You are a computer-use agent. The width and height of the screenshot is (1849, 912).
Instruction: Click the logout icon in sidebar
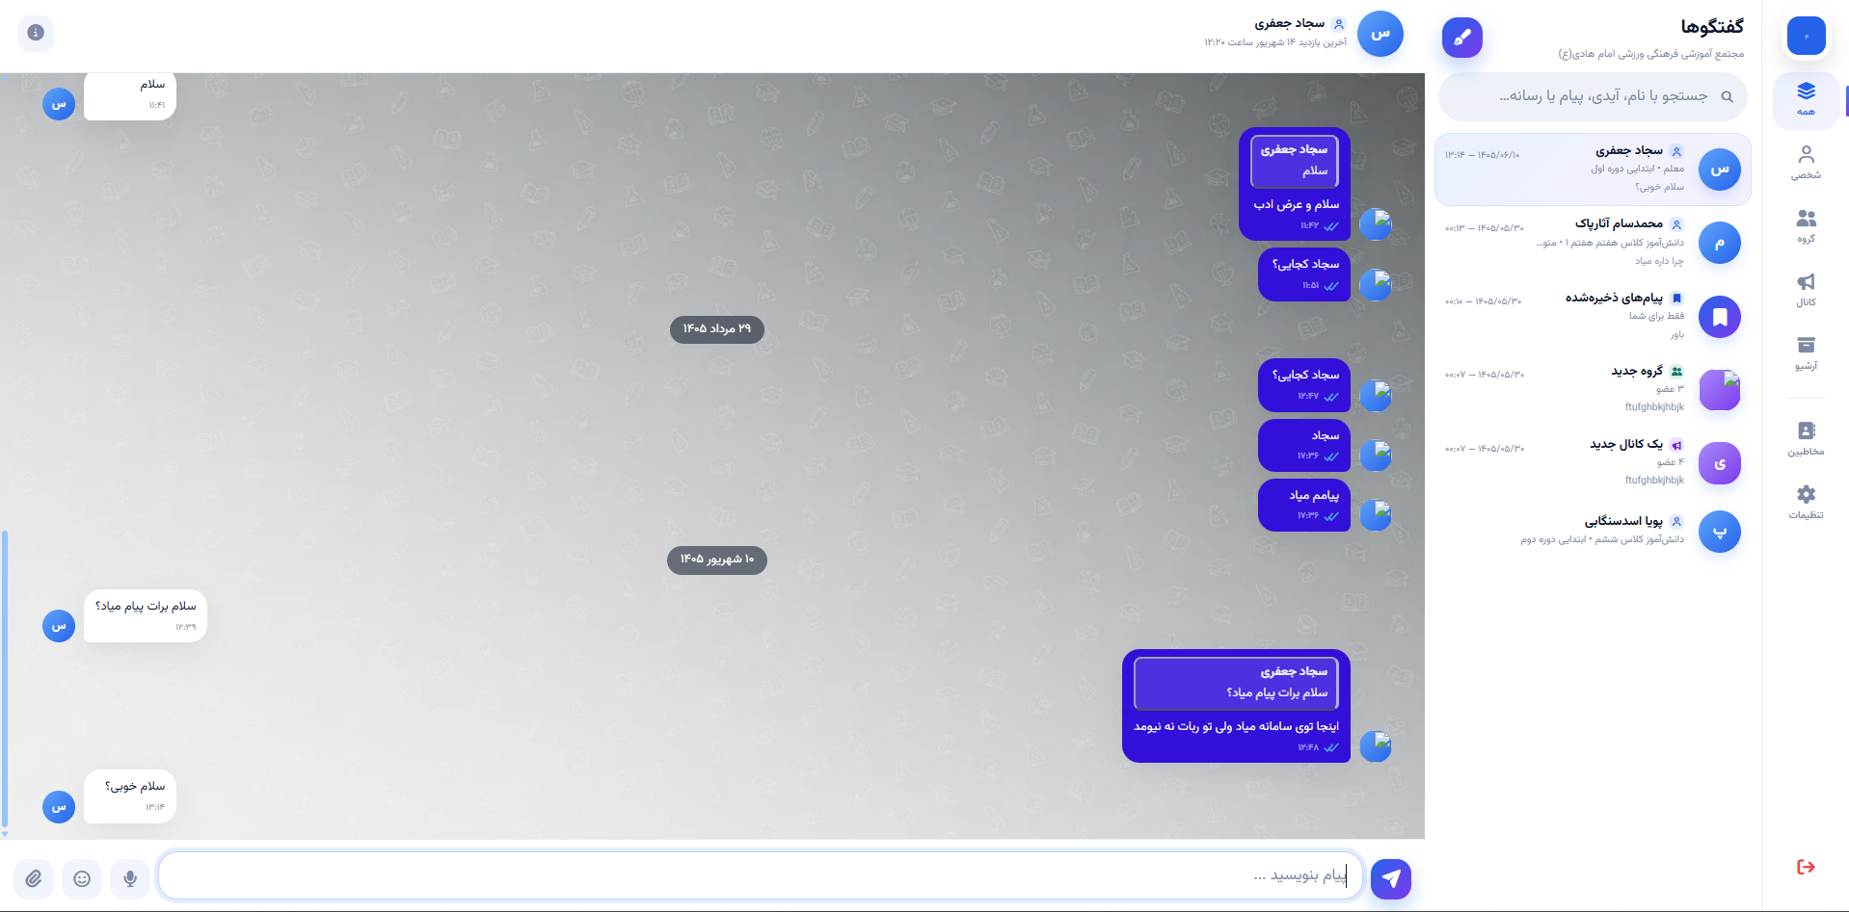1806,867
